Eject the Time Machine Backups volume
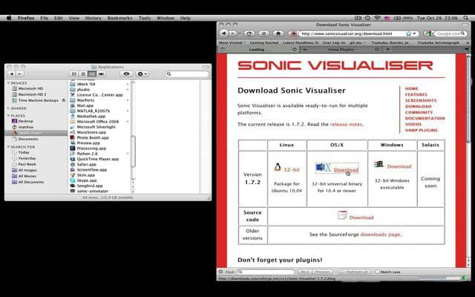The height and width of the screenshot is (297, 475). coord(64,100)
